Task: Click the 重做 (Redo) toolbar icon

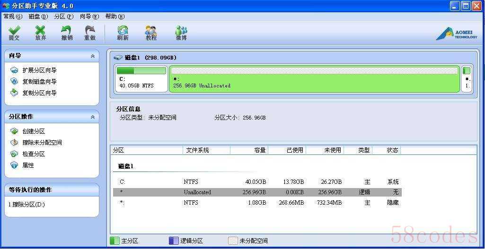Action: (90, 33)
